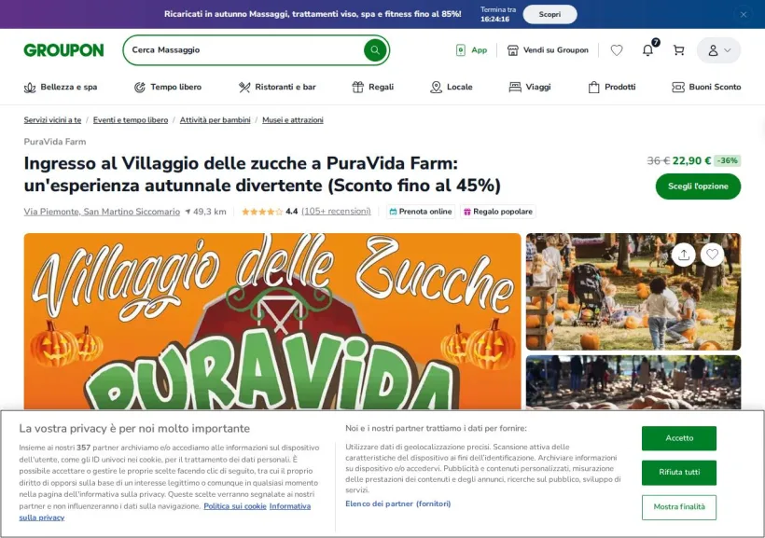Open Ristoranti e bar category
The height and width of the screenshot is (538, 765).
(277, 88)
